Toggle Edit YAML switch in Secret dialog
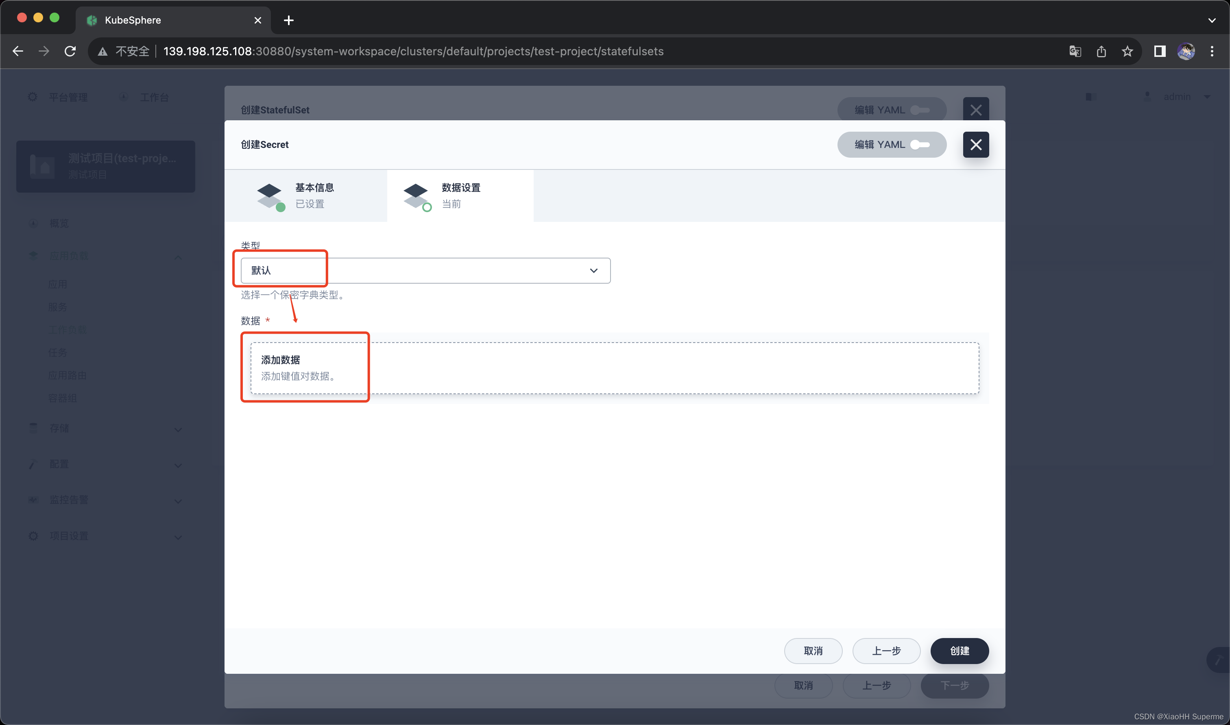1230x725 pixels. (920, 145)
